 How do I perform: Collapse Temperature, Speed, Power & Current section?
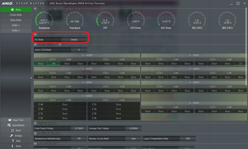point(35,9)
